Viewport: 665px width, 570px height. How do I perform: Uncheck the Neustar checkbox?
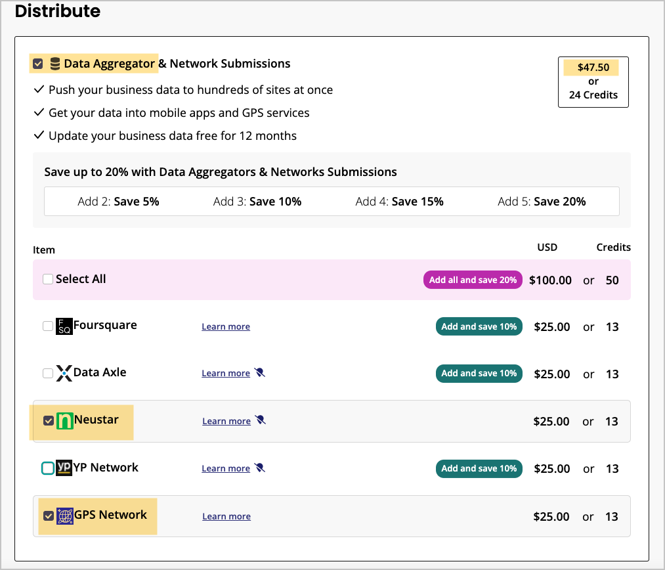[x=49, y=421]
